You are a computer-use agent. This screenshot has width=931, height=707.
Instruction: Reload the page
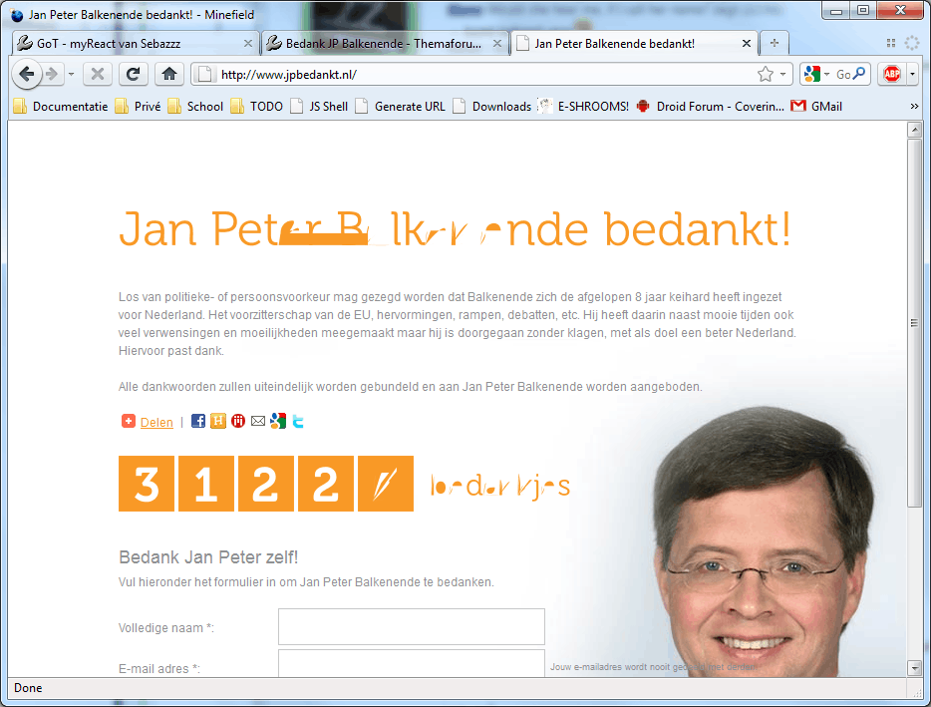(133, 74)
